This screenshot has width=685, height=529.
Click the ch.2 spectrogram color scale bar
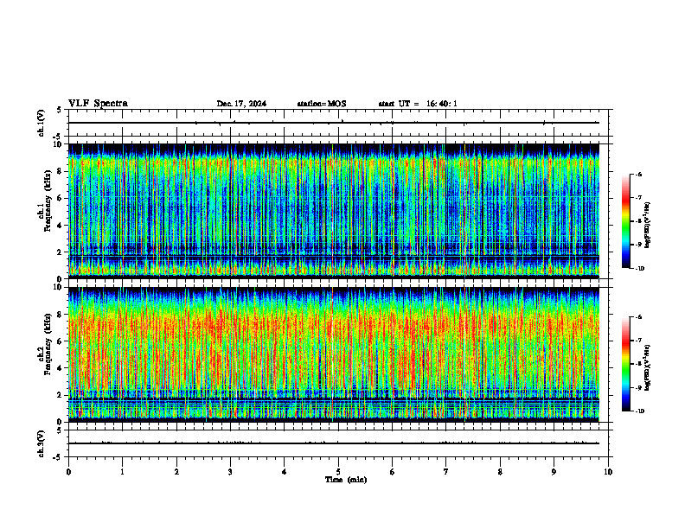[x=625, y=364]
